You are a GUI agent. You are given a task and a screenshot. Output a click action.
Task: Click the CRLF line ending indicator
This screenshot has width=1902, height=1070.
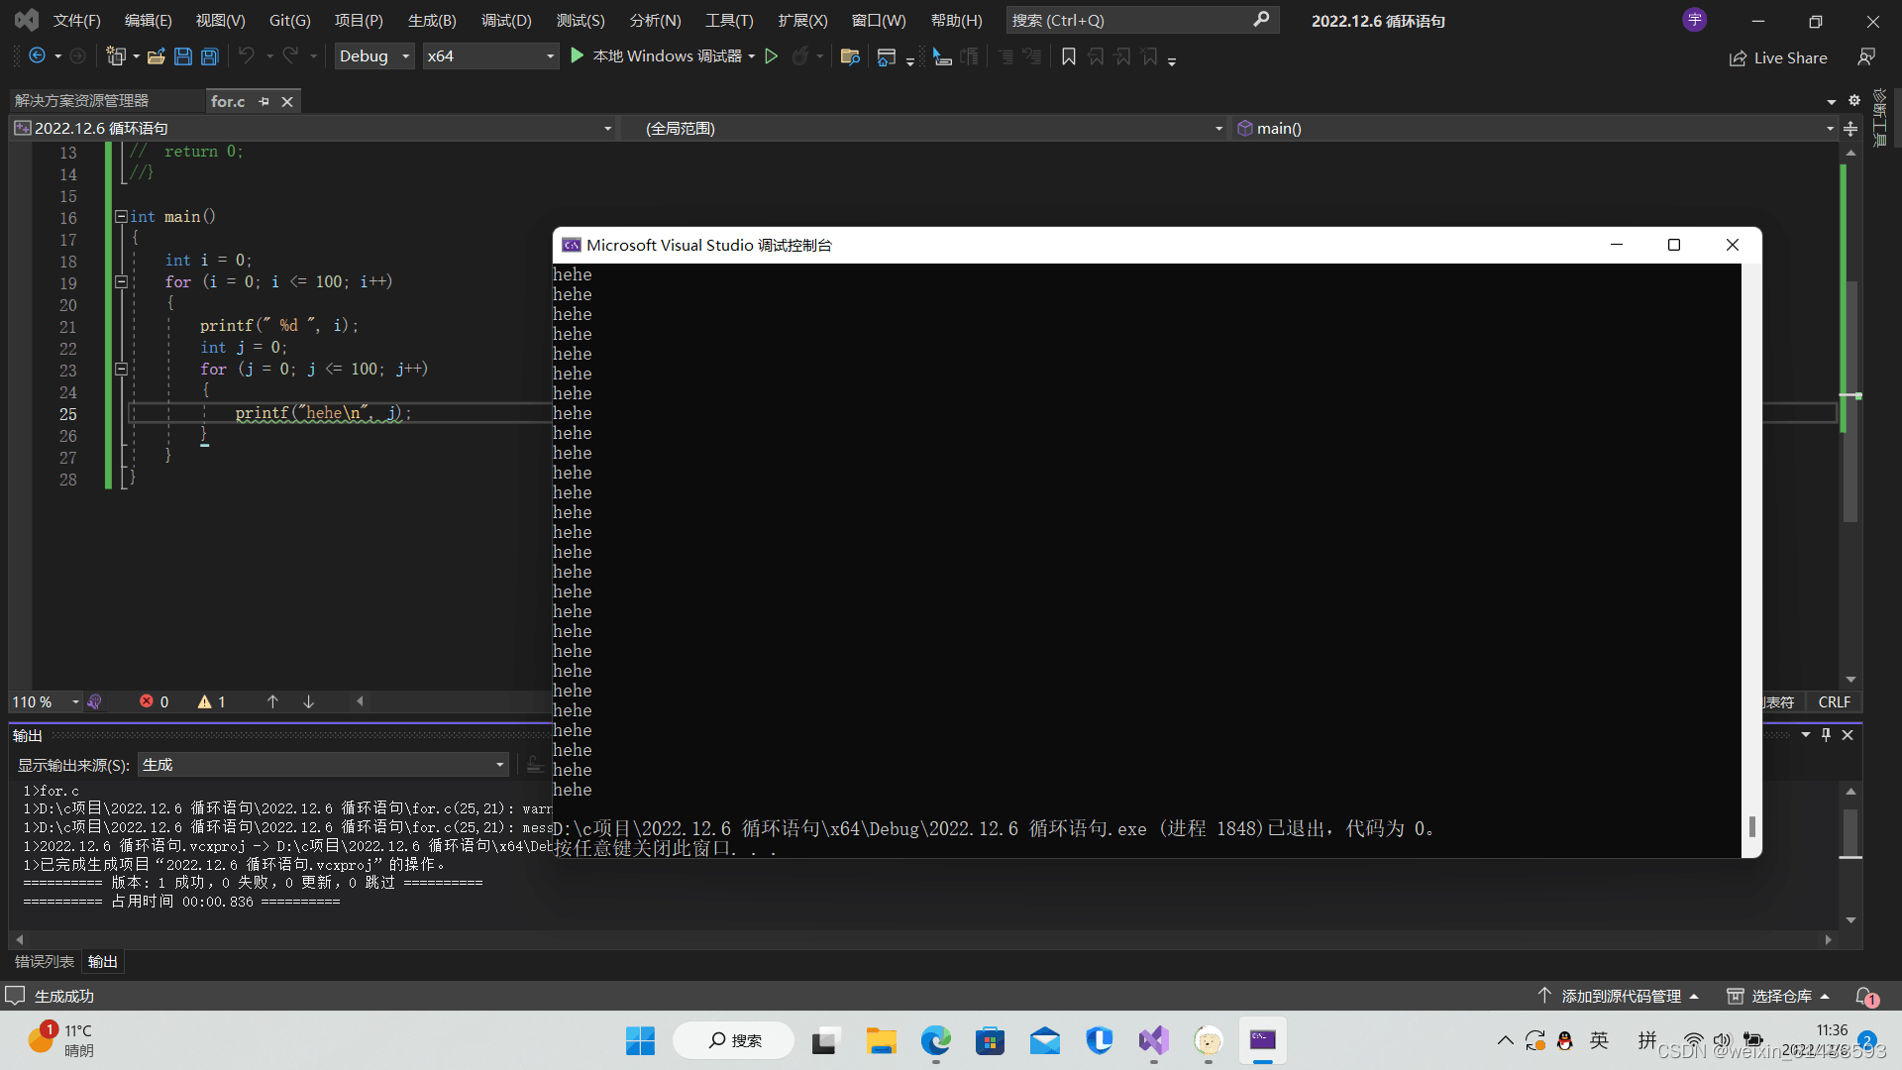click(x=1835, y=701)
